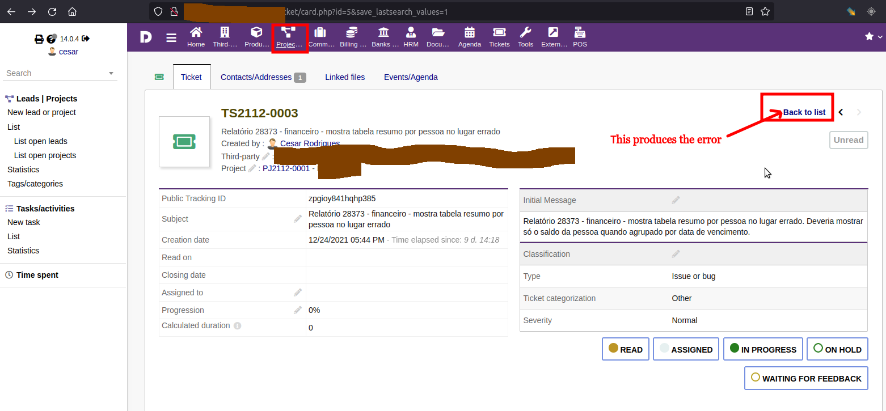Screen dimensions: 886x411
Task: Edit the Initial Message with the pencil icon
Action: click(x=676, y=200)
